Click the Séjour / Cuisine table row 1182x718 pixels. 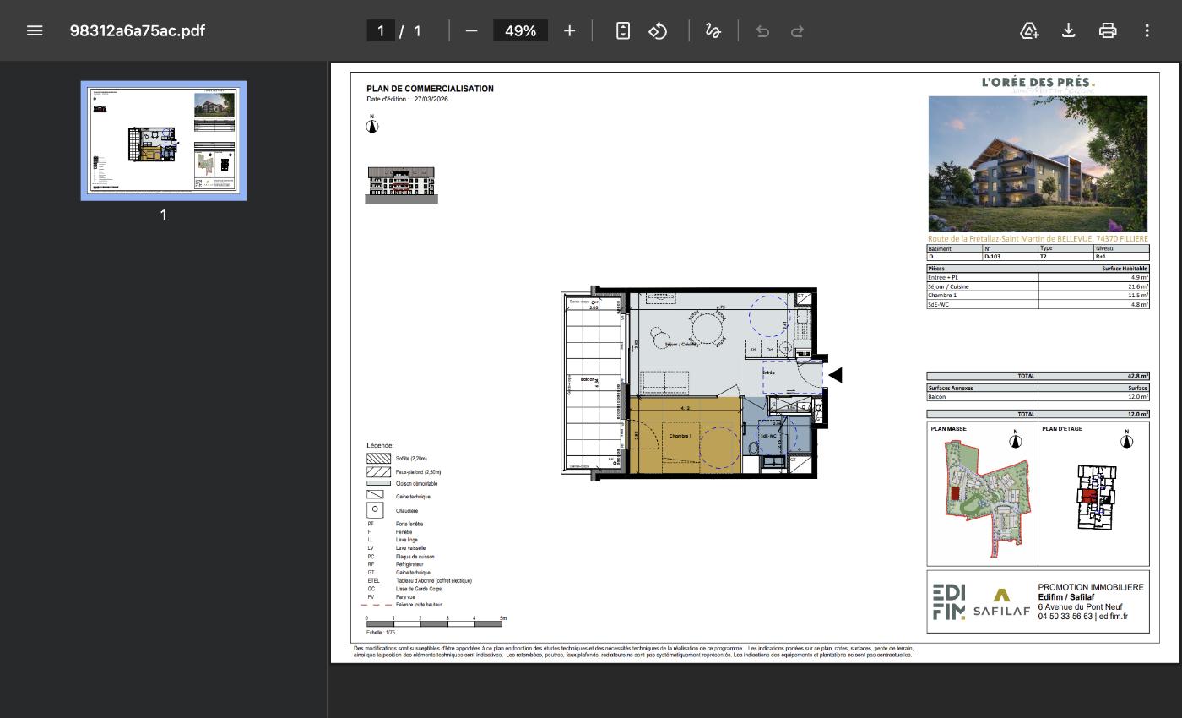tap(1038, 286)
